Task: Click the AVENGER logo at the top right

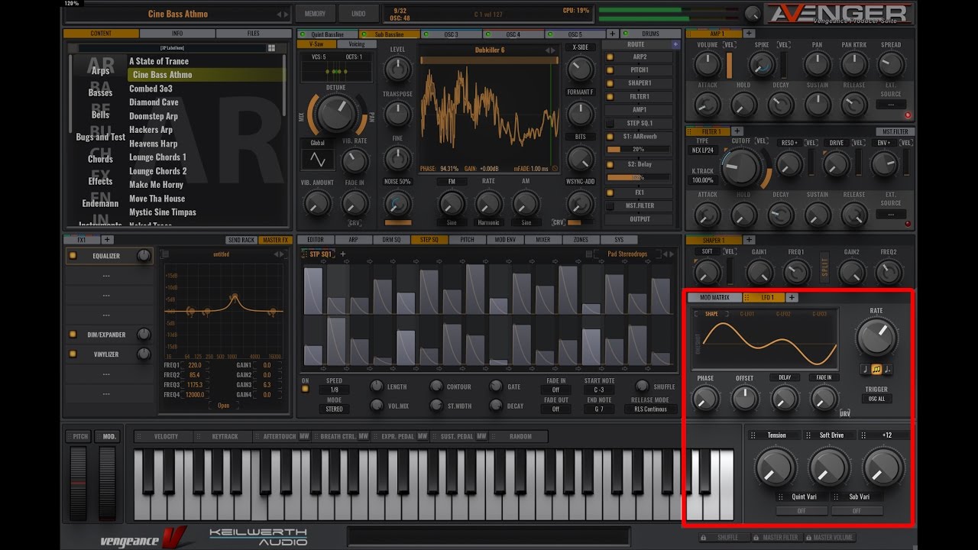Action: click(x=839, y=13)
